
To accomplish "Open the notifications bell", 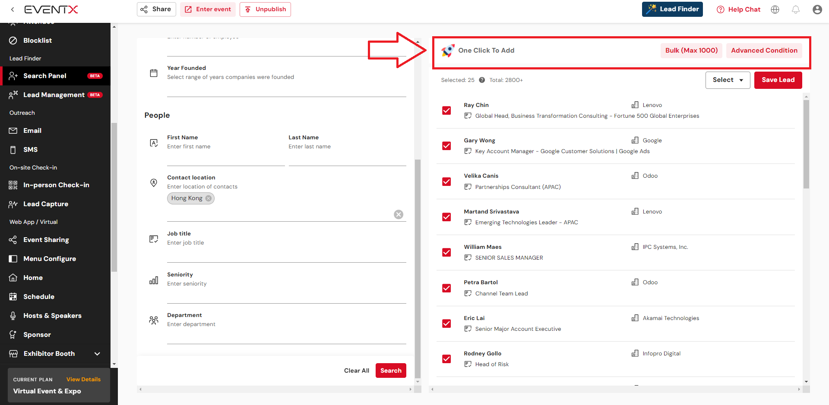I will [796, 9].
